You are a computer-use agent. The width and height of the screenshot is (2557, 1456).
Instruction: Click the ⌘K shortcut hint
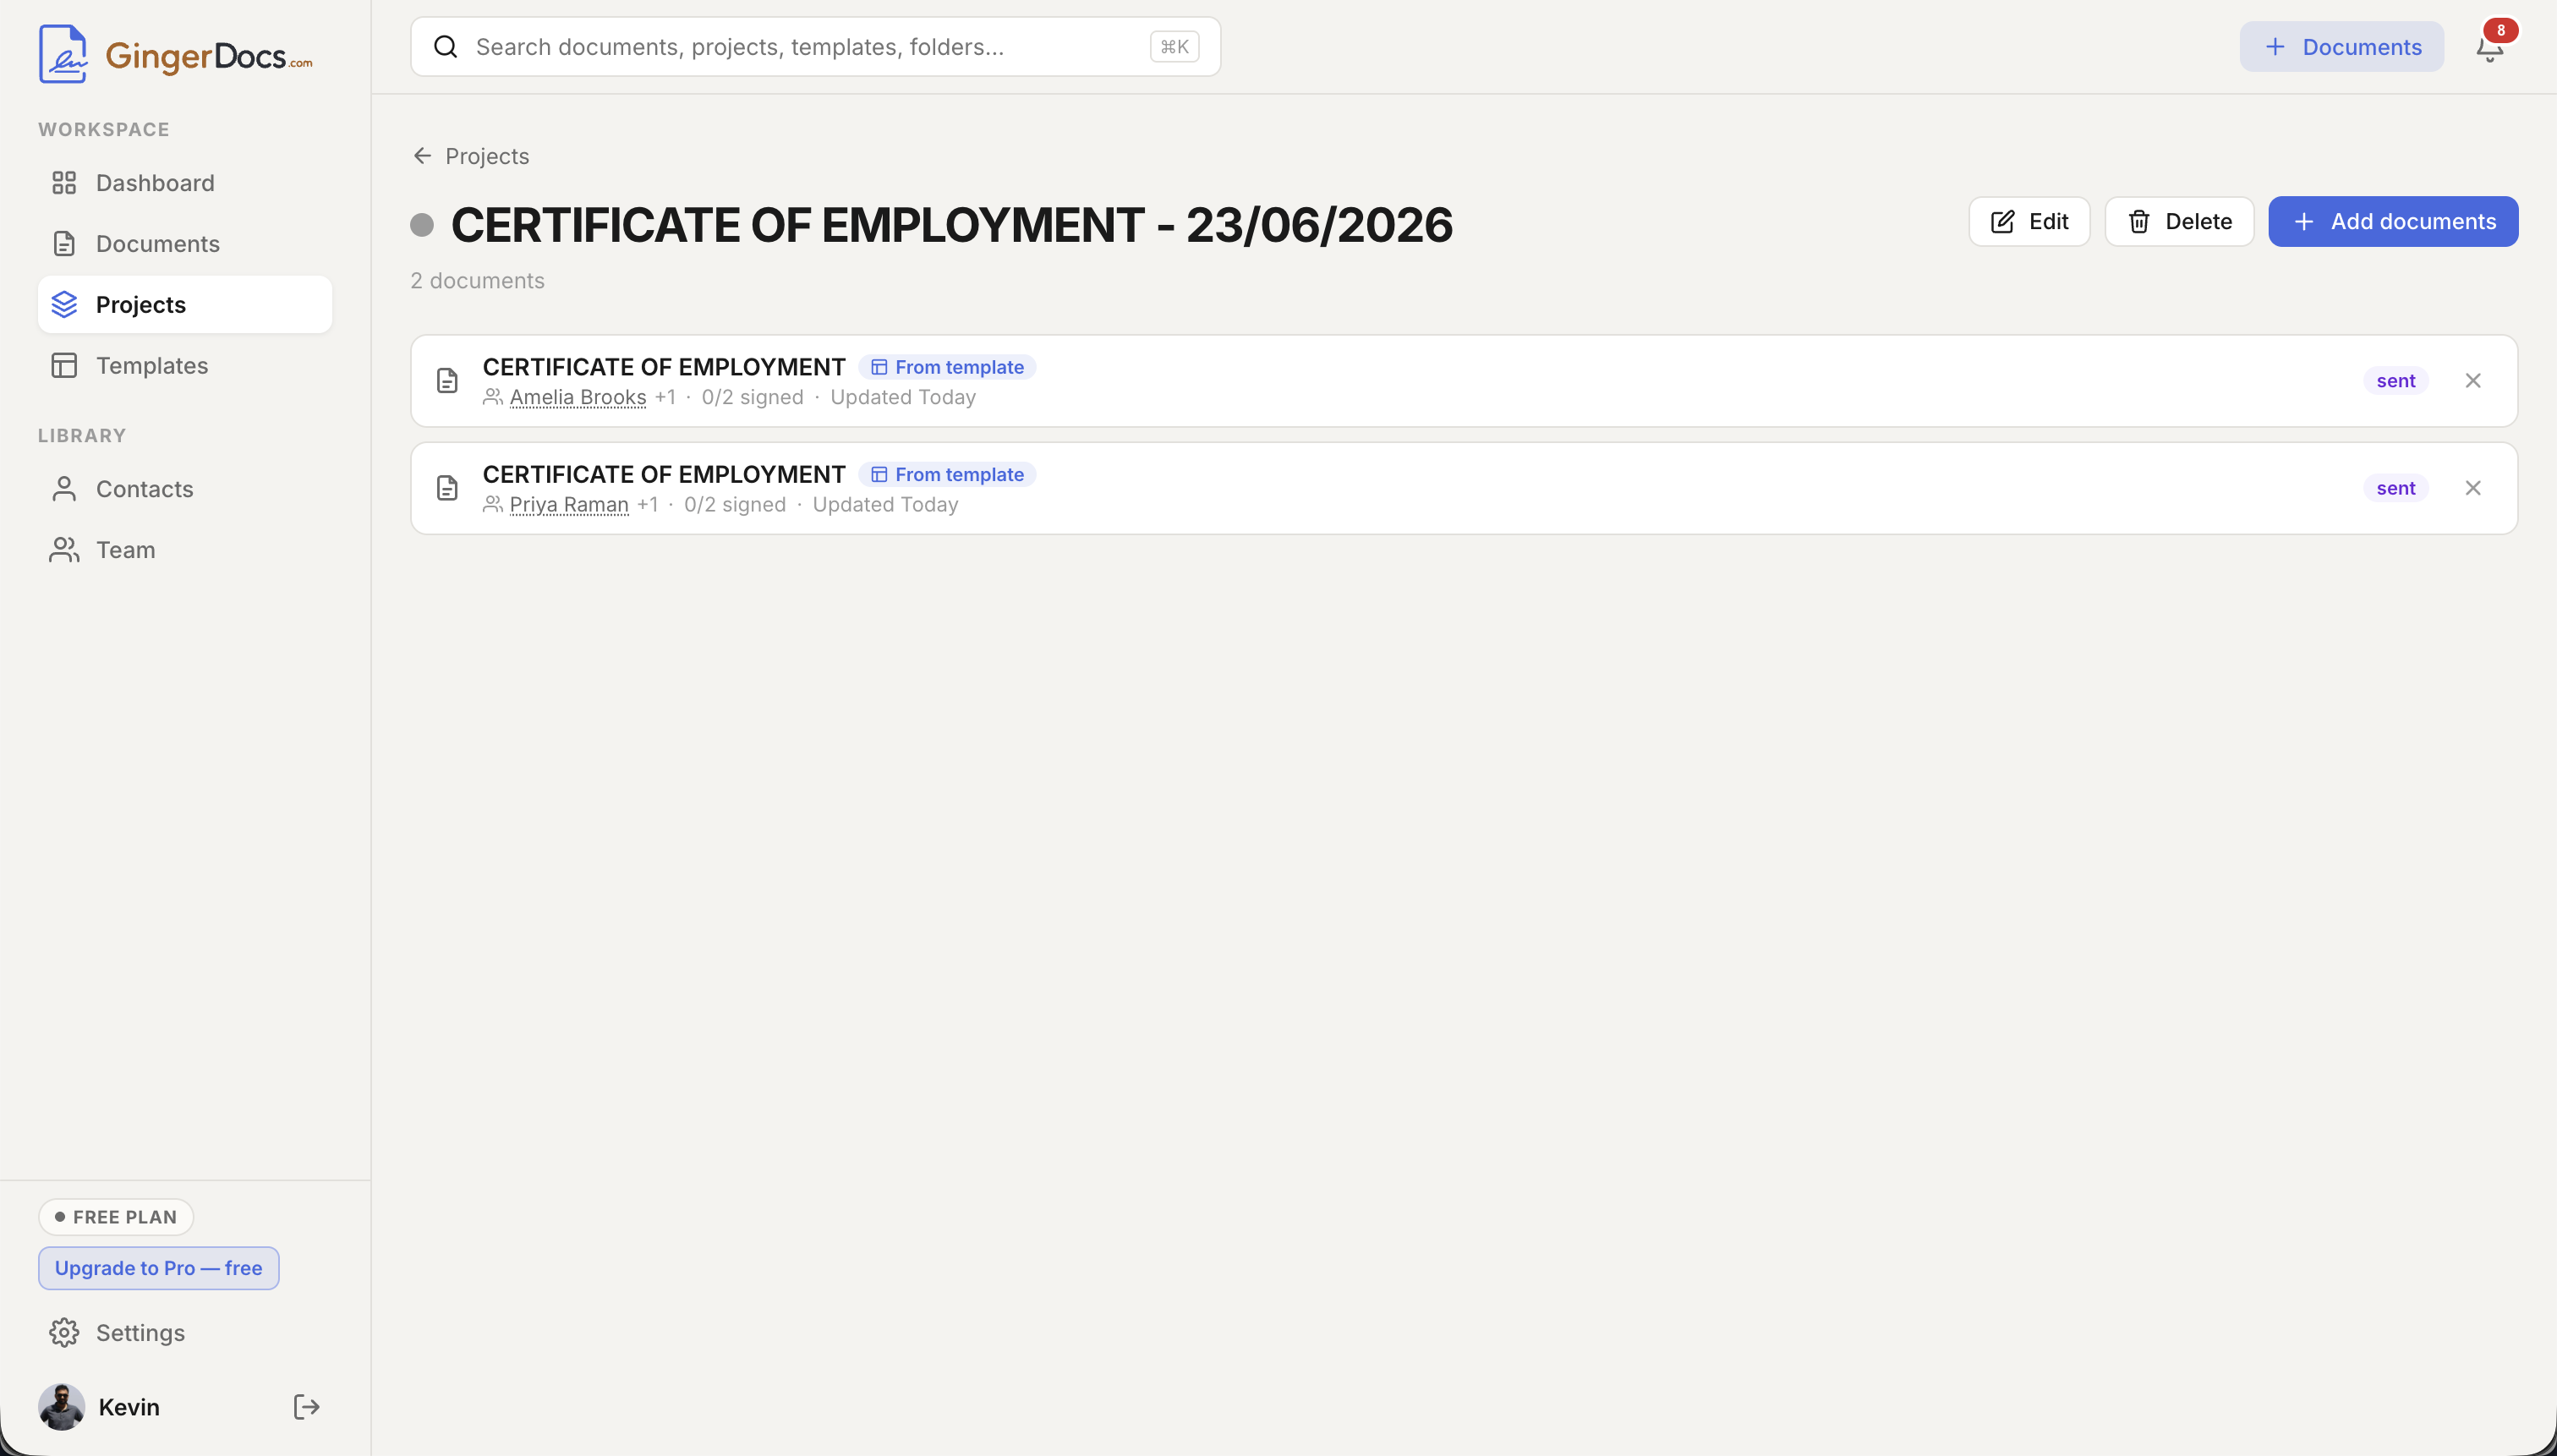1174,47
